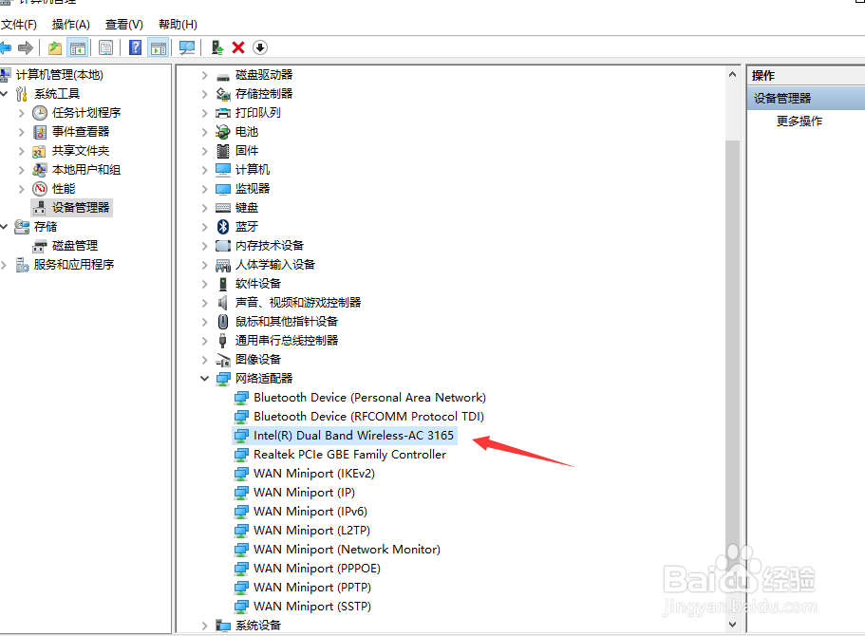The image size is (865, 636).
Task: Expand the 计算机 node
Action: point(205,170)
